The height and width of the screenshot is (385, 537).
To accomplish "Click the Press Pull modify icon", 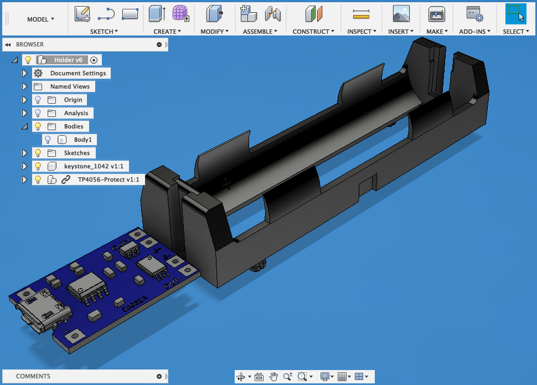I will click(214, 13).
